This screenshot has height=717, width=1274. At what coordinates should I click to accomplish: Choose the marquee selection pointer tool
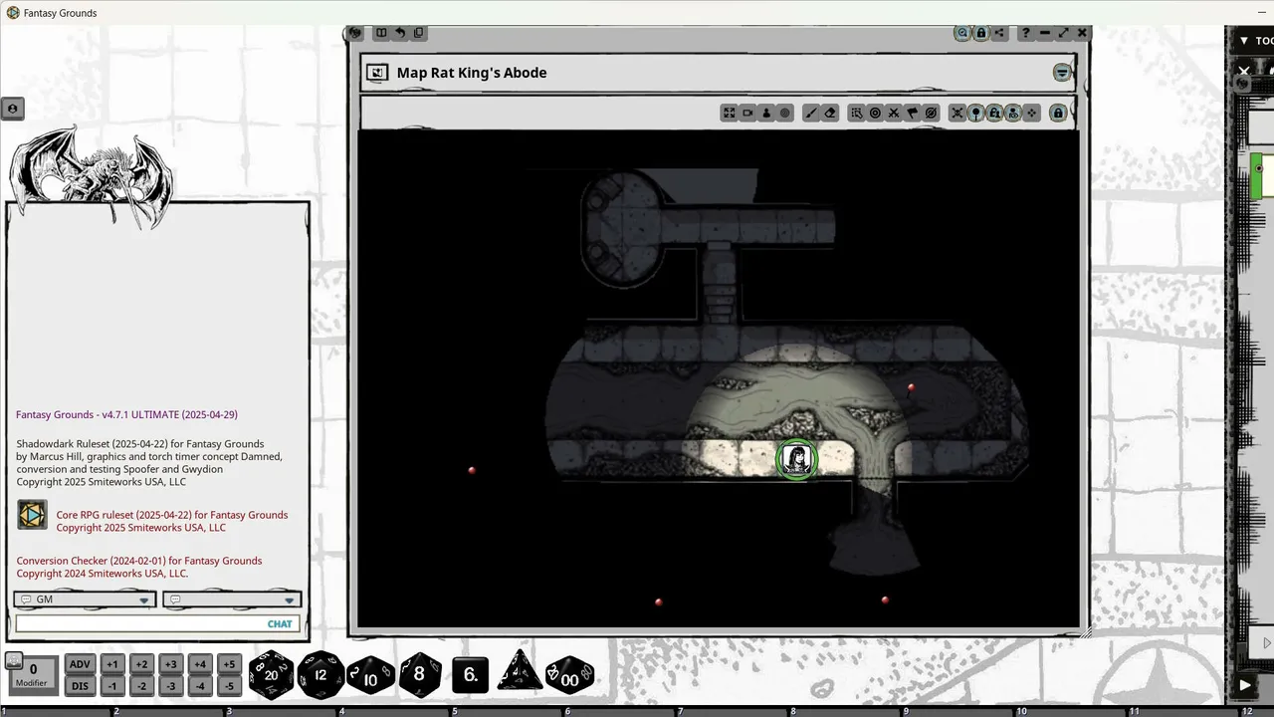point(856,113)
